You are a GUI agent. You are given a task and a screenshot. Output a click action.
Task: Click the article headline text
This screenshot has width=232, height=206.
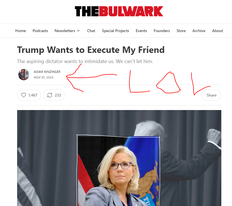point(91,50)
